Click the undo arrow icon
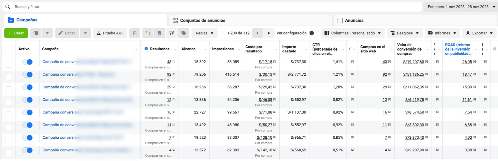The width and height of the screenshot is (498, 161). (148, 33)
